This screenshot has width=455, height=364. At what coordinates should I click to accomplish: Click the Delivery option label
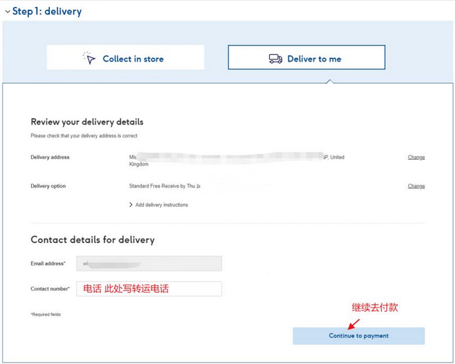click(x=48, y=186)
